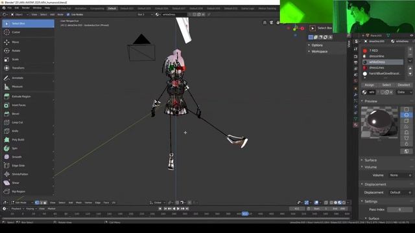This screenshot has width=415, height=233.
Task: Toggle the Use Nodes checkbox
Action: coord(68,14)
